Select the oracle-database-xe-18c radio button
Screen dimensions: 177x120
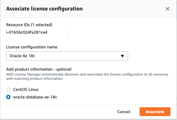coord(8,97)
